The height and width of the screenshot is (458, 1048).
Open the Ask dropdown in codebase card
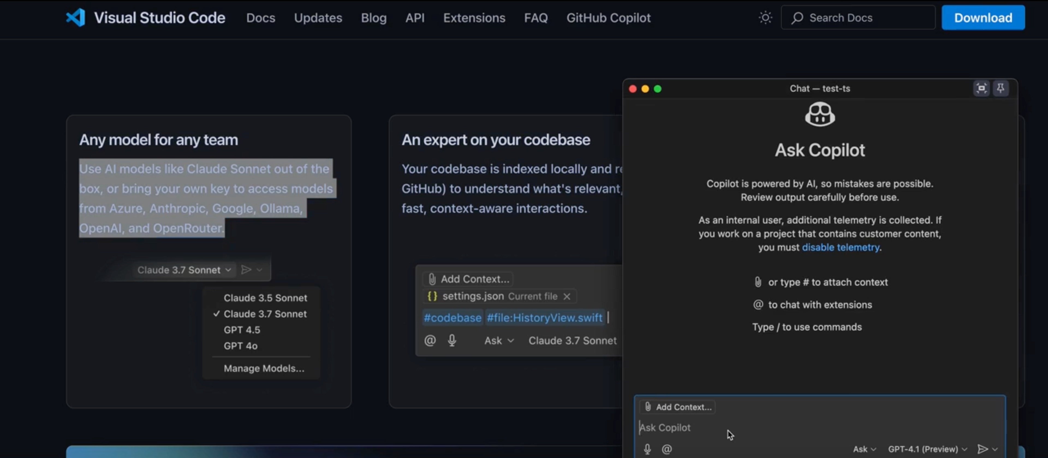click(499, 341)
